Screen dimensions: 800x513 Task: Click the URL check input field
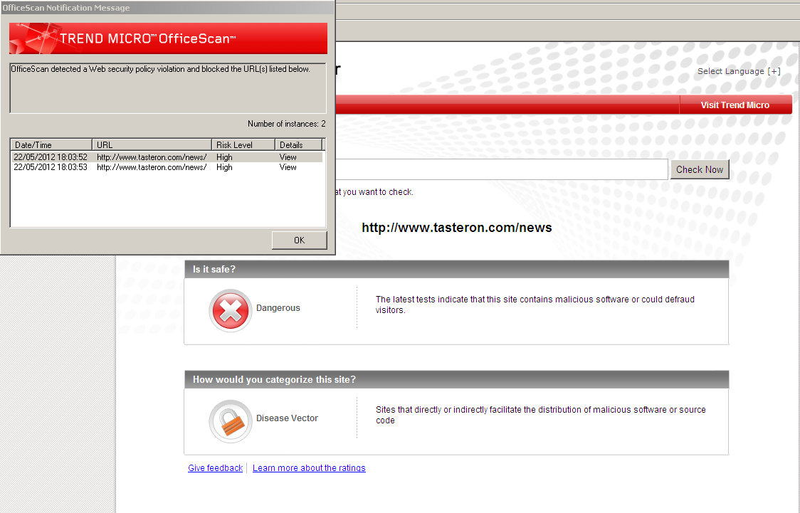point(502,169)
